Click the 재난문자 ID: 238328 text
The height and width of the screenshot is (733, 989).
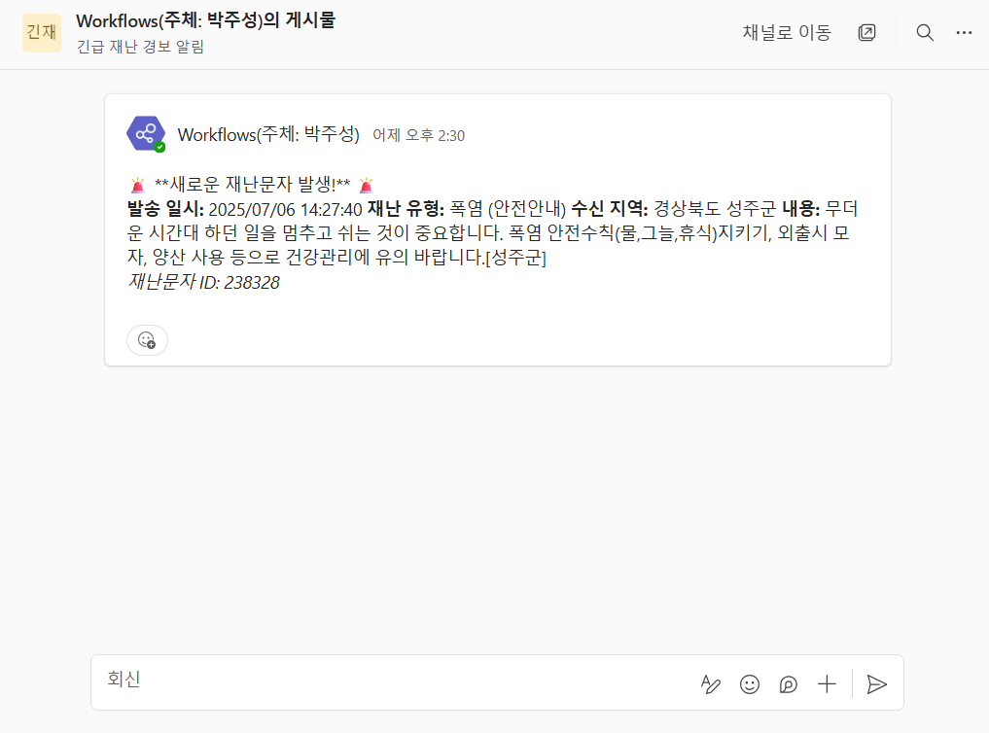203,282
